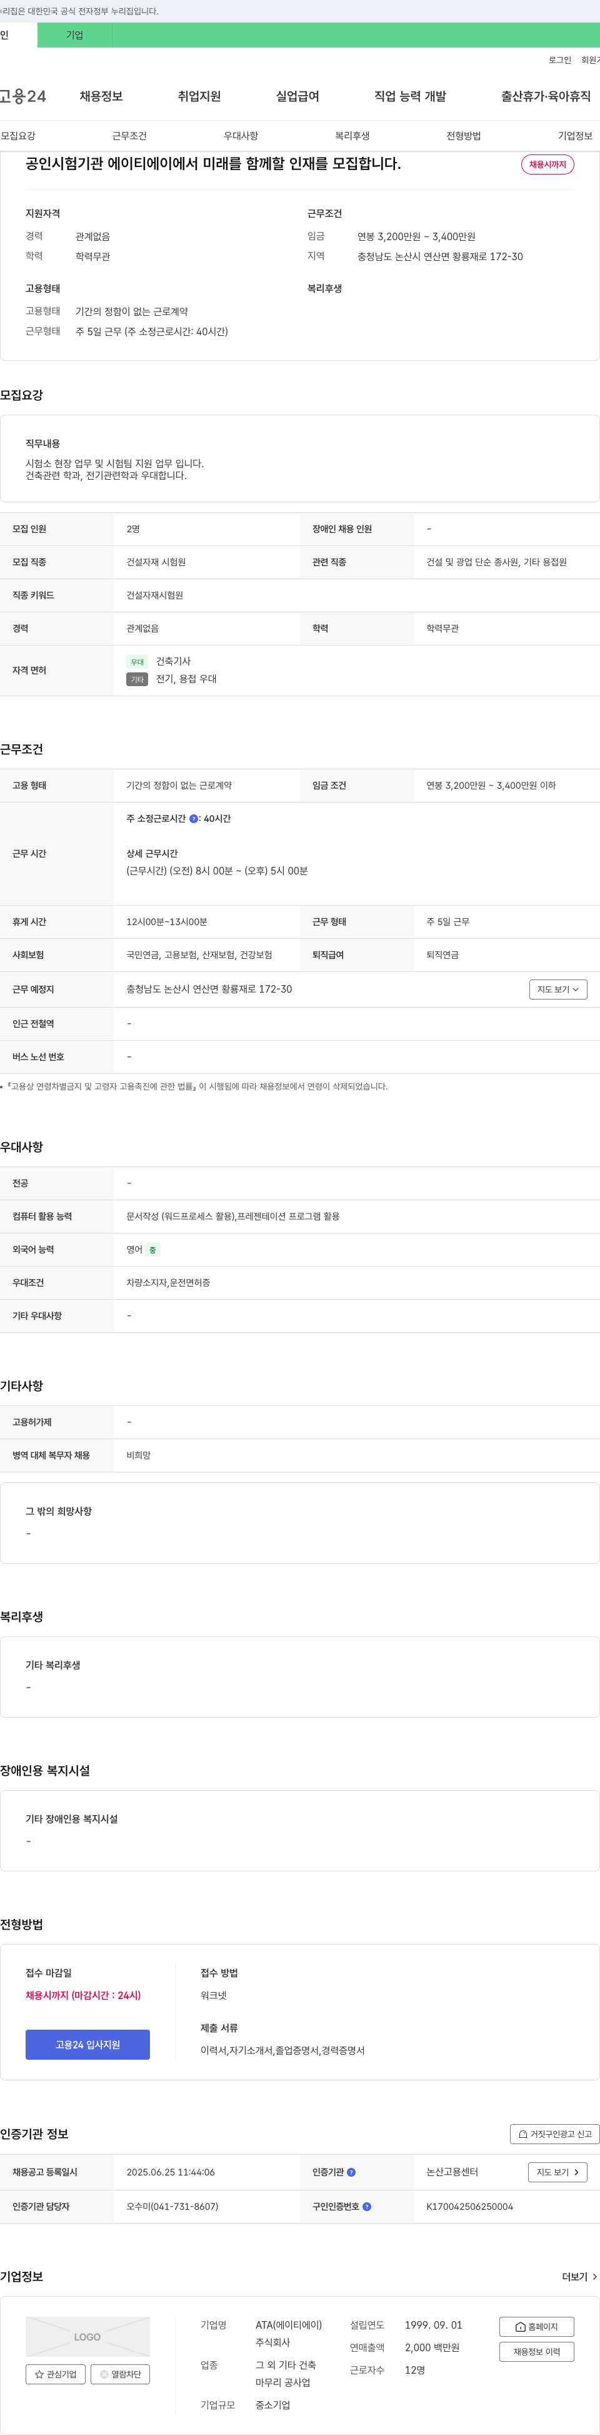Screen dimensions: 600x2435
Task: Jump to the 기업정보 section tab
Action: tap(576, 136)
